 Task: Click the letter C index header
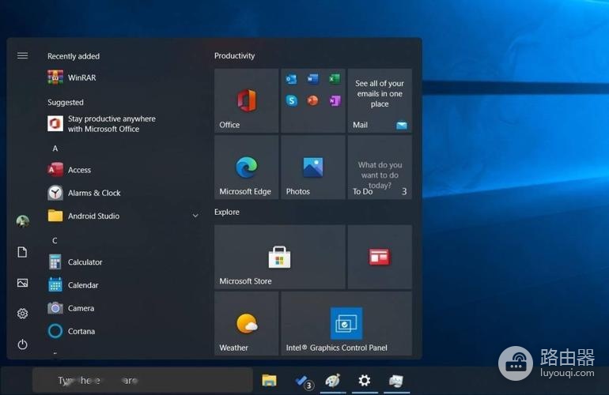(x=55, y=241)
